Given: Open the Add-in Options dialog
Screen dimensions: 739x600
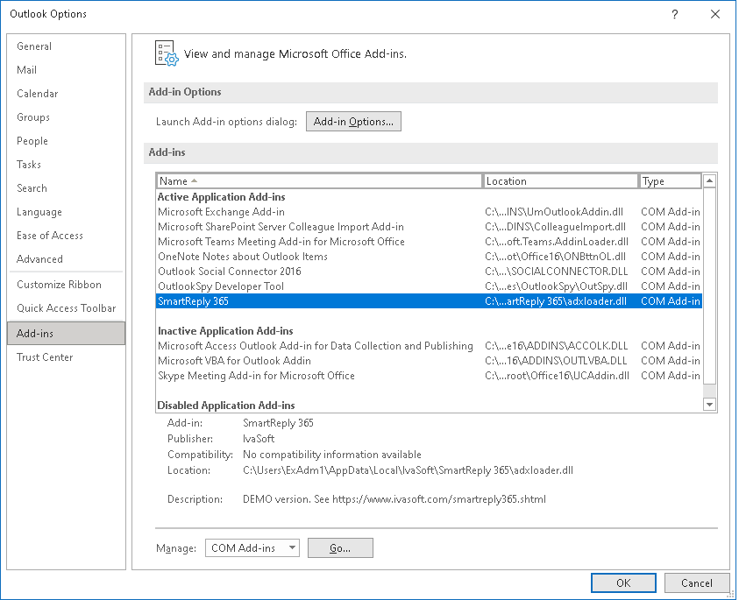Looking at the screenshot, I should click(x=353, y=121).
